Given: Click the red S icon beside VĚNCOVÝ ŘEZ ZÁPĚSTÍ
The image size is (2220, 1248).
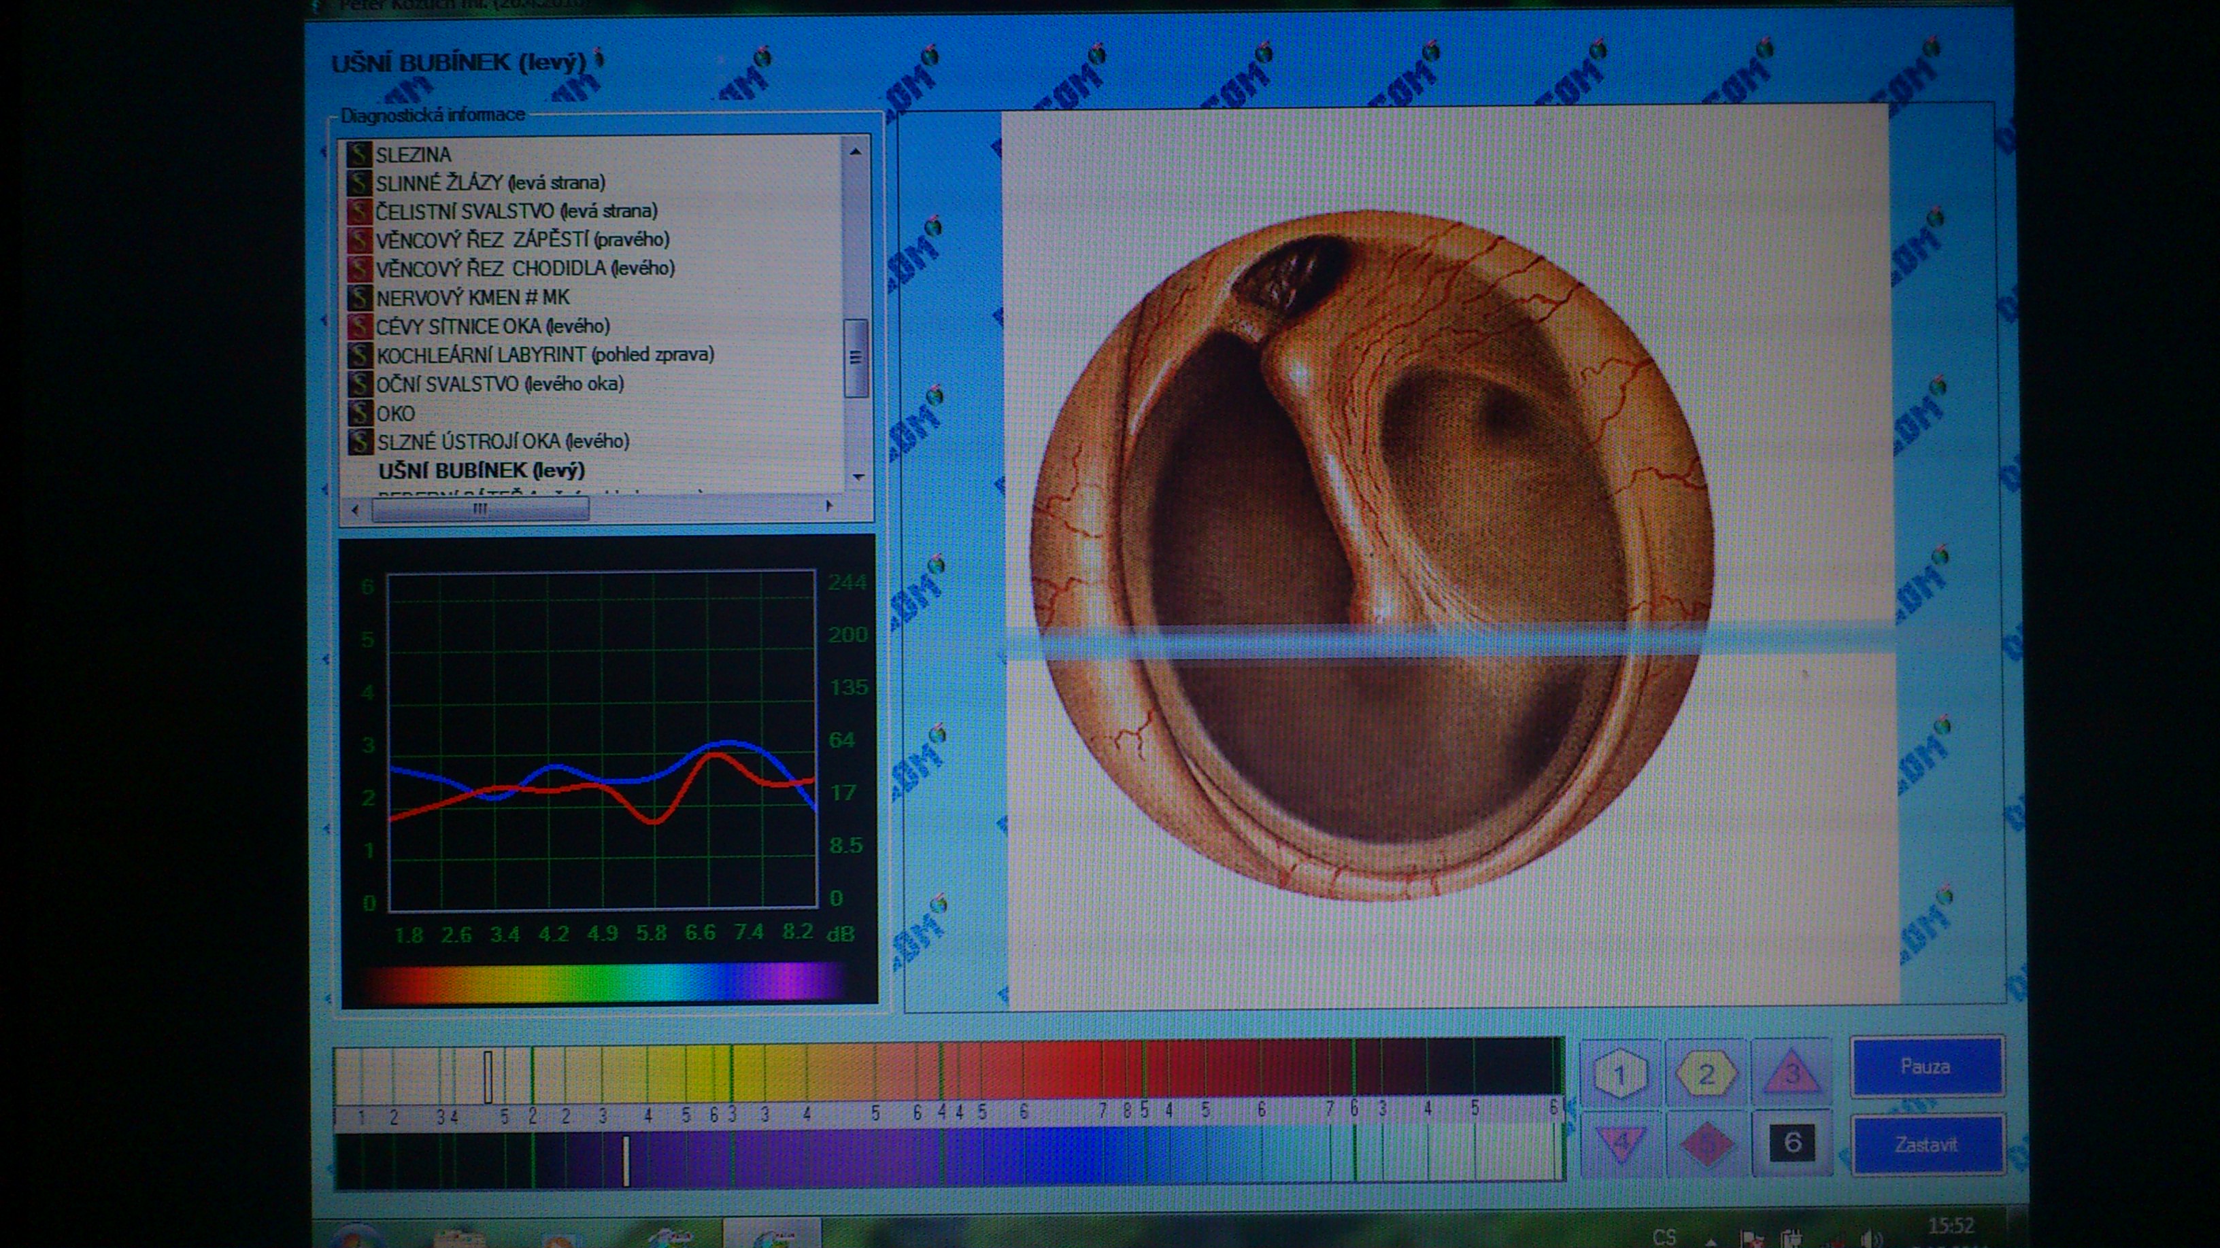Looking at the screenshot, I should (359, 239).
